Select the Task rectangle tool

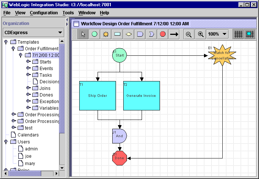[x=117, y=34]
